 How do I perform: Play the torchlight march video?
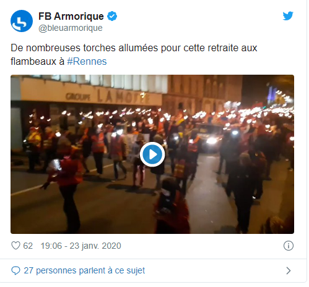click(152, 154)
